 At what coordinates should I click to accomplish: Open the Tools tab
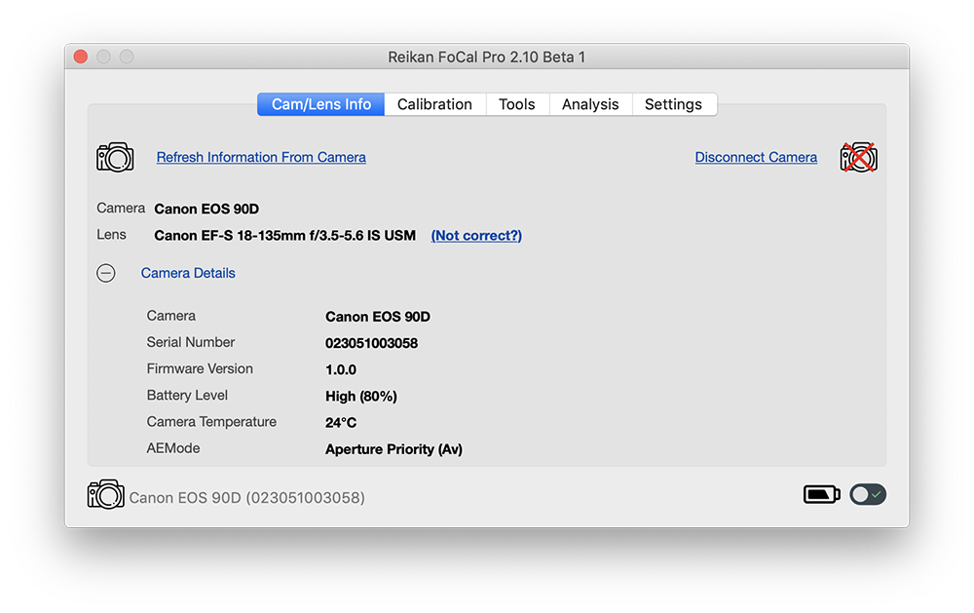click(x=517, y=104)
